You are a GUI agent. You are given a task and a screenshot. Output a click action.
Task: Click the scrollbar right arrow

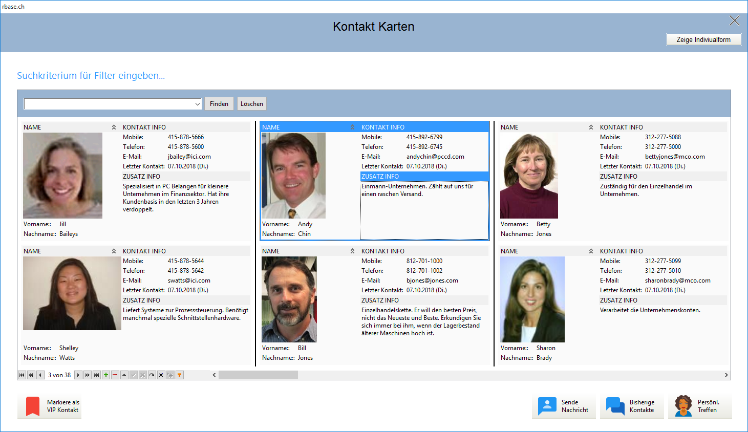coord(726,375)
